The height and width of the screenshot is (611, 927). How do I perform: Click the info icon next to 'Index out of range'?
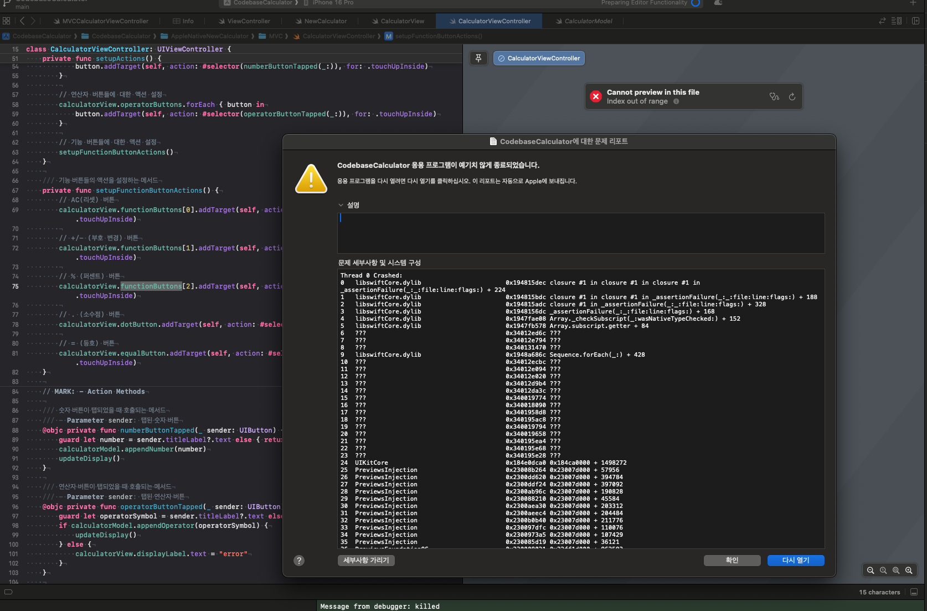point(676,101)
